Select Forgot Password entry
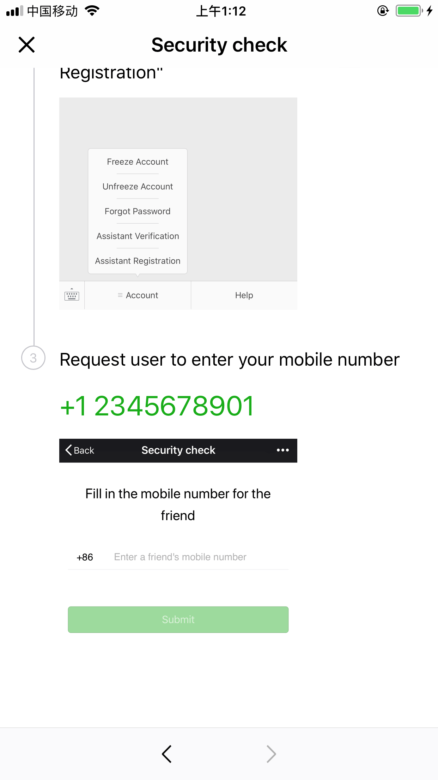The height and width of the screenshot is (780, 438). click(138, 211)
